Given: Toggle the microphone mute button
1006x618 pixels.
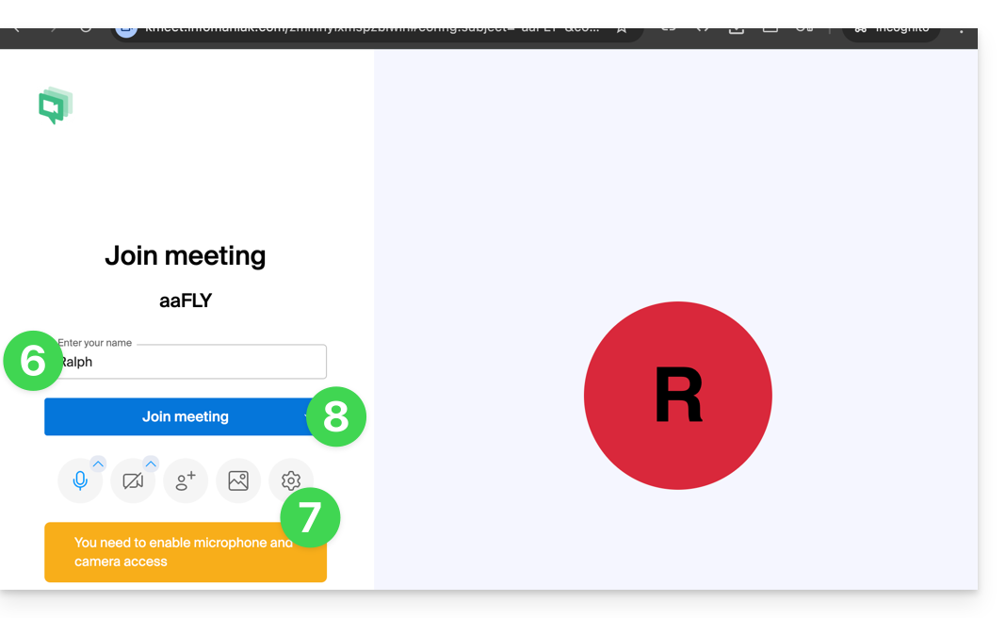Looking at the screenshot, I should point(80,481).
